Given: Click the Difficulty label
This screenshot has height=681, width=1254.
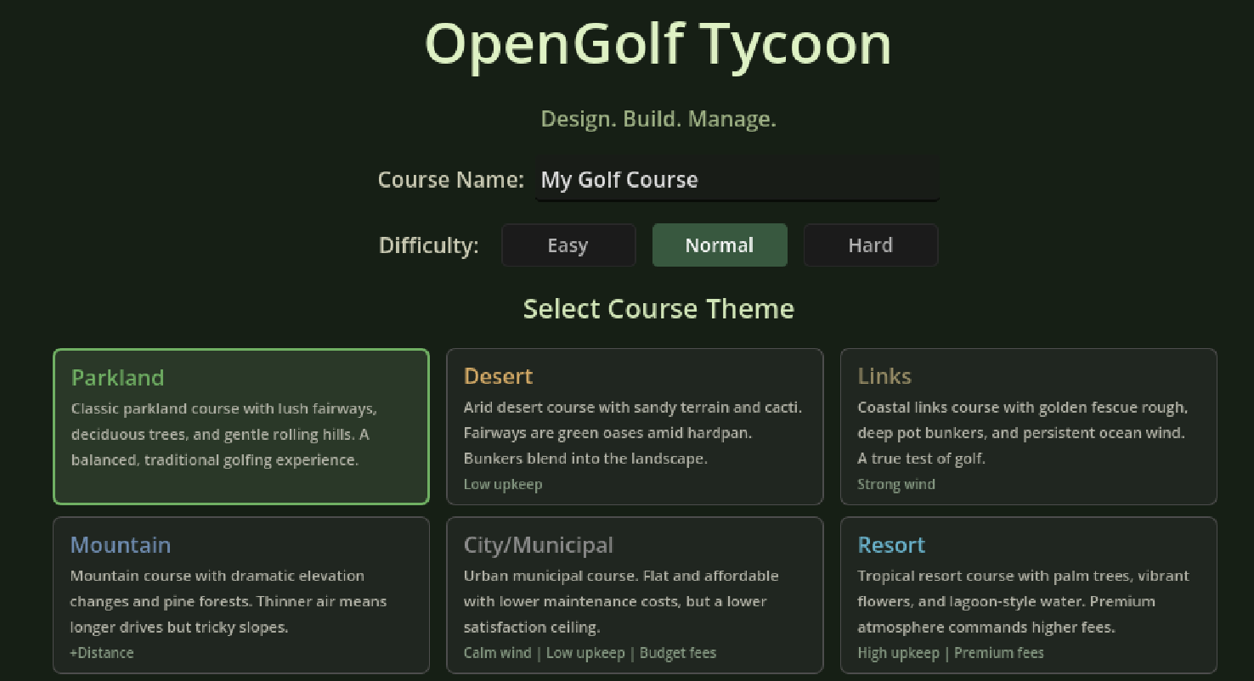Looking at the screenshot, I should [428, 245].
